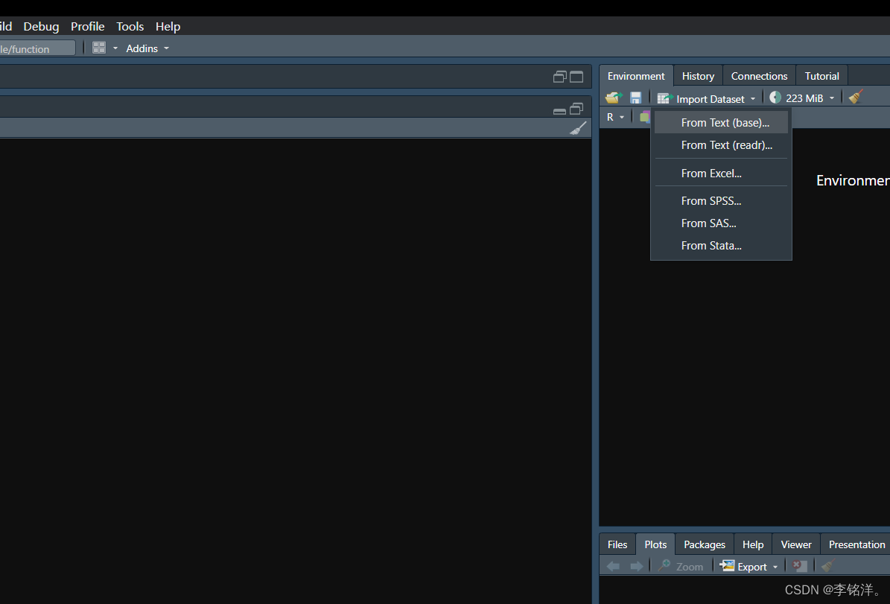Choose From Stata... import option
This screenshot has height=604, width=890.
pyautogui.click(x=721, y=246)
